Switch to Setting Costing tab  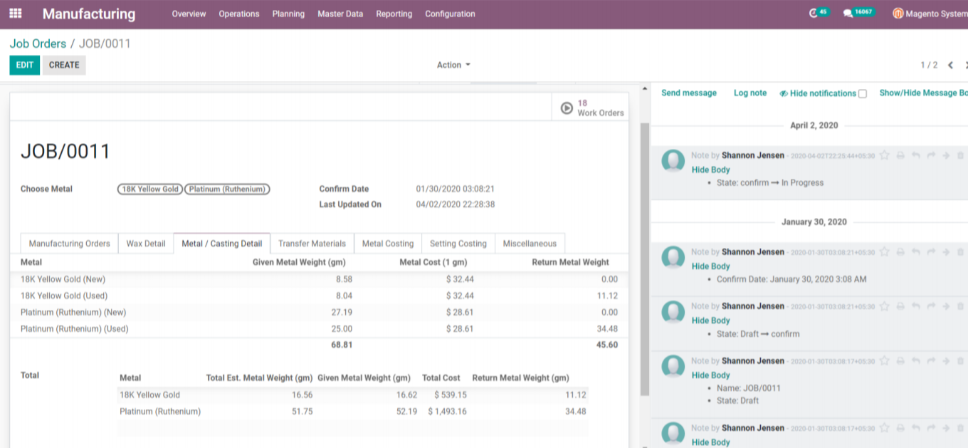[x=458, y=244]
